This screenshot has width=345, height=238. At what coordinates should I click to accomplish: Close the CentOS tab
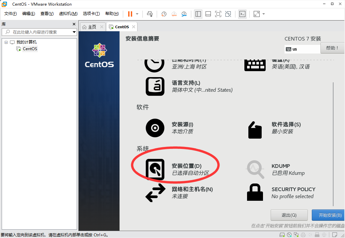(133, 27)
